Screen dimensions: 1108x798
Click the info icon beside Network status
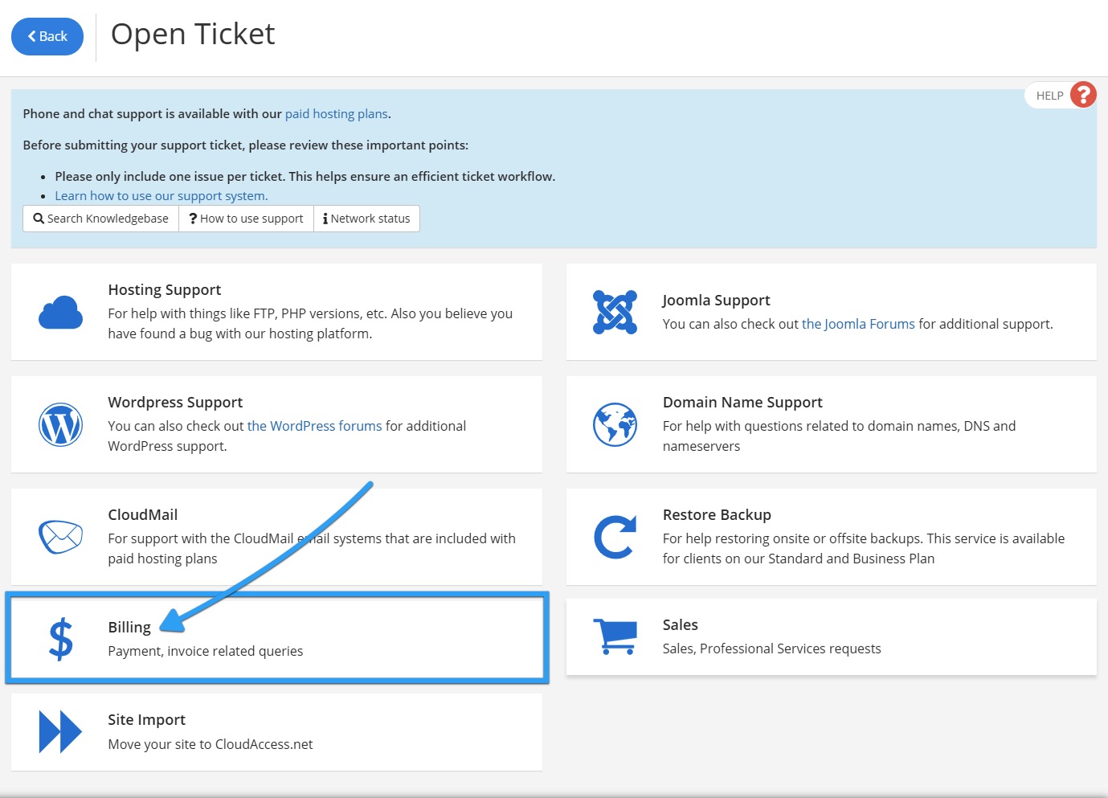click(x=325, y=218)
